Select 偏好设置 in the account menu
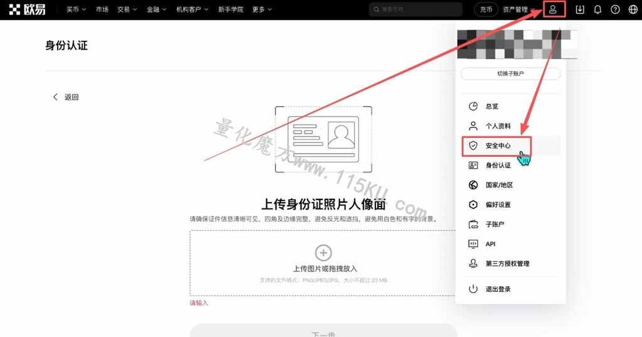This screenshot has width=642, height=337. tap(511, 205)
